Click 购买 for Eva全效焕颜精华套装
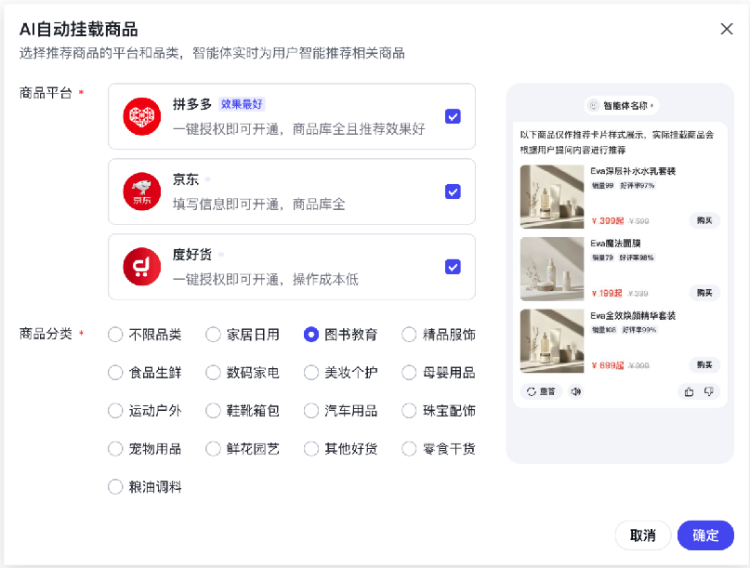The image size is (750, 568). tap(704, 365)
